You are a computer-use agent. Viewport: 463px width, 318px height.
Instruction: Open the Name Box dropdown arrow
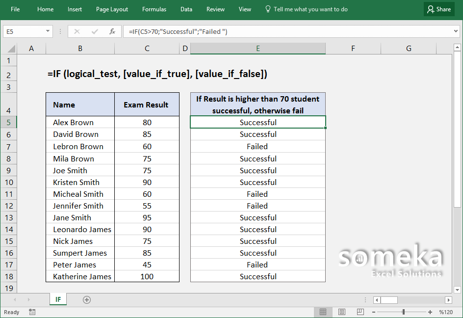tap(47, 31)
